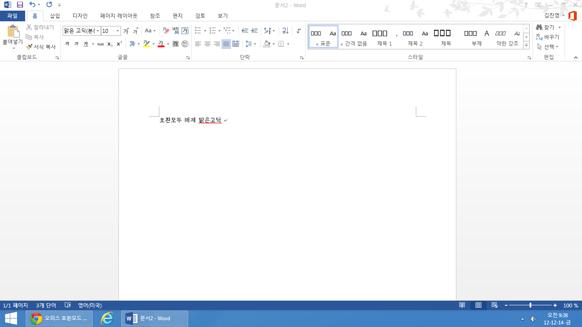The image size is (582, 327).
Task: Open the Change Case Aa dropdown
Action: 150,31
